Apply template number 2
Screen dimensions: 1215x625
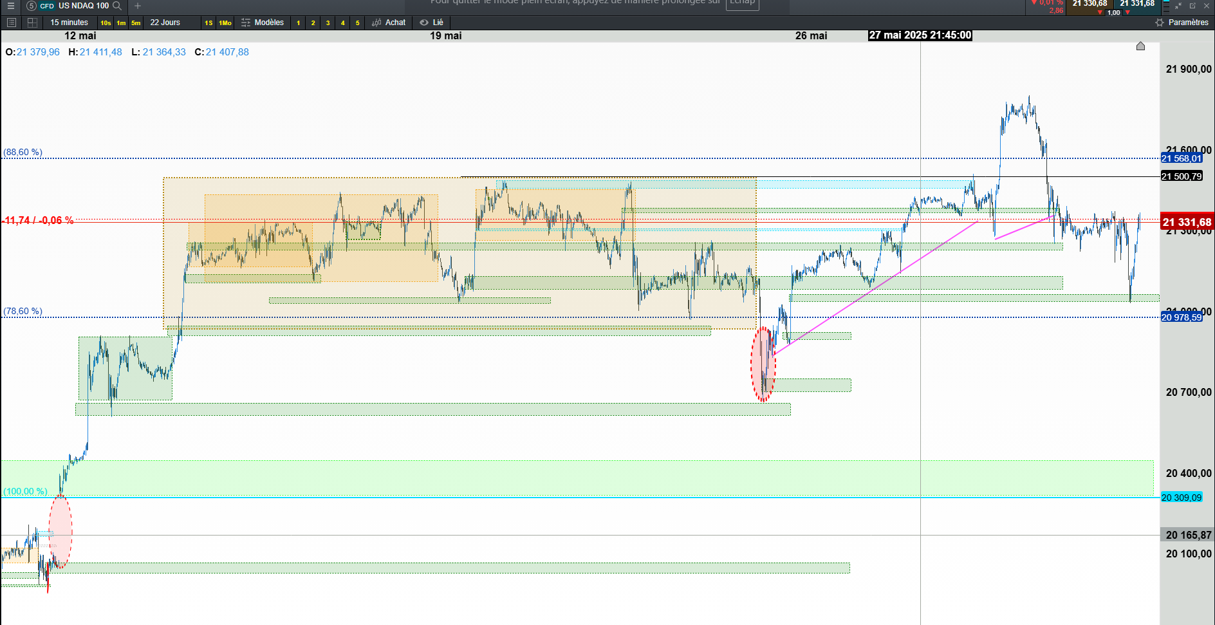pos(313,23)
